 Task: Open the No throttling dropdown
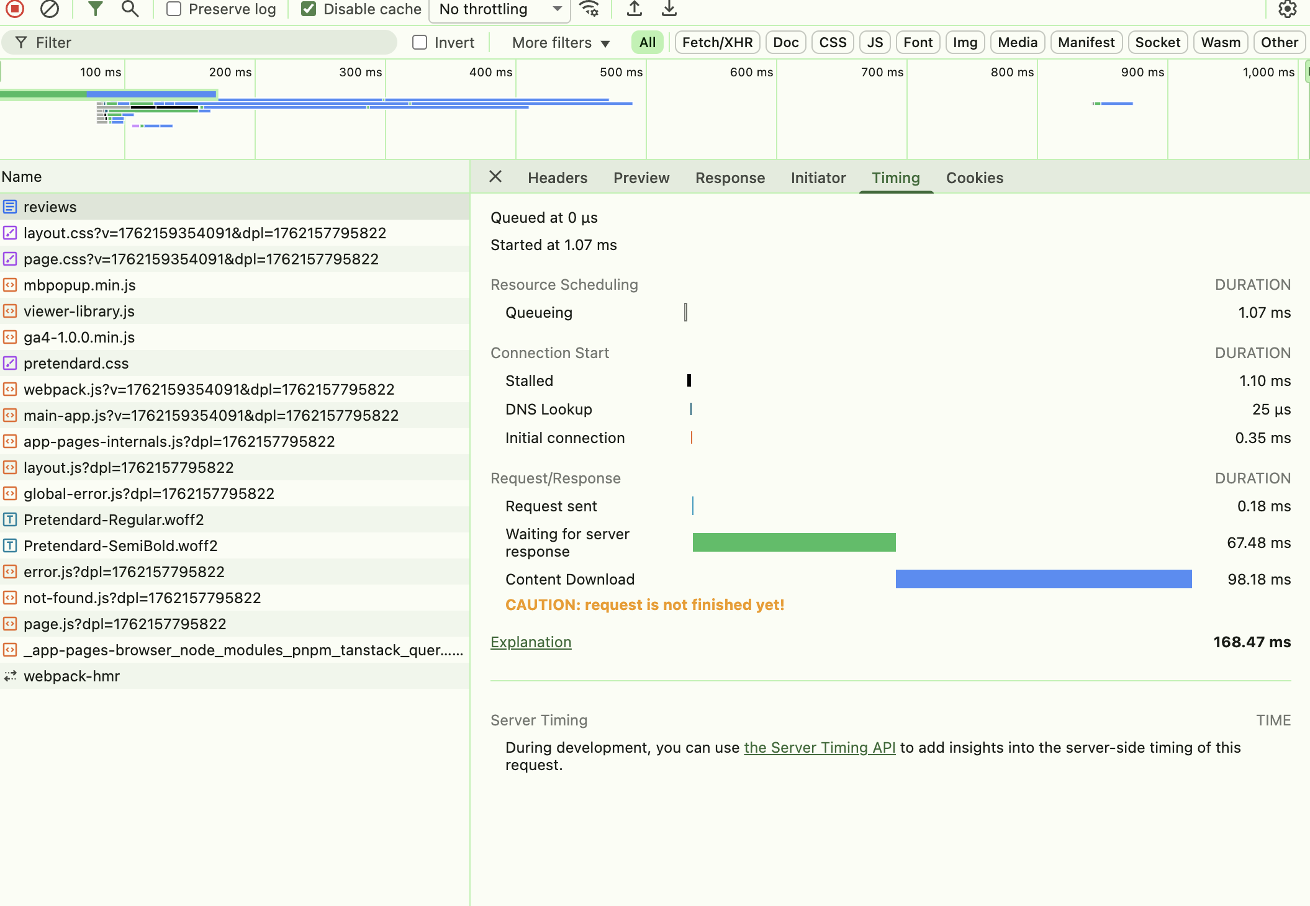tap(500, 9)
